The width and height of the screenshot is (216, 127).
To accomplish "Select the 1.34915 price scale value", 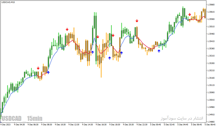I will tap(211, 115).
